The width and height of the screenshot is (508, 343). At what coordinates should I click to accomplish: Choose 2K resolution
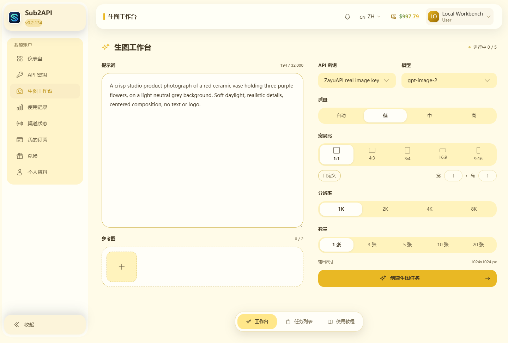click(385, 209)
